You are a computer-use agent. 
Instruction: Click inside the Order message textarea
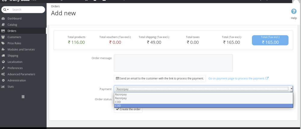tap(173, 63)
